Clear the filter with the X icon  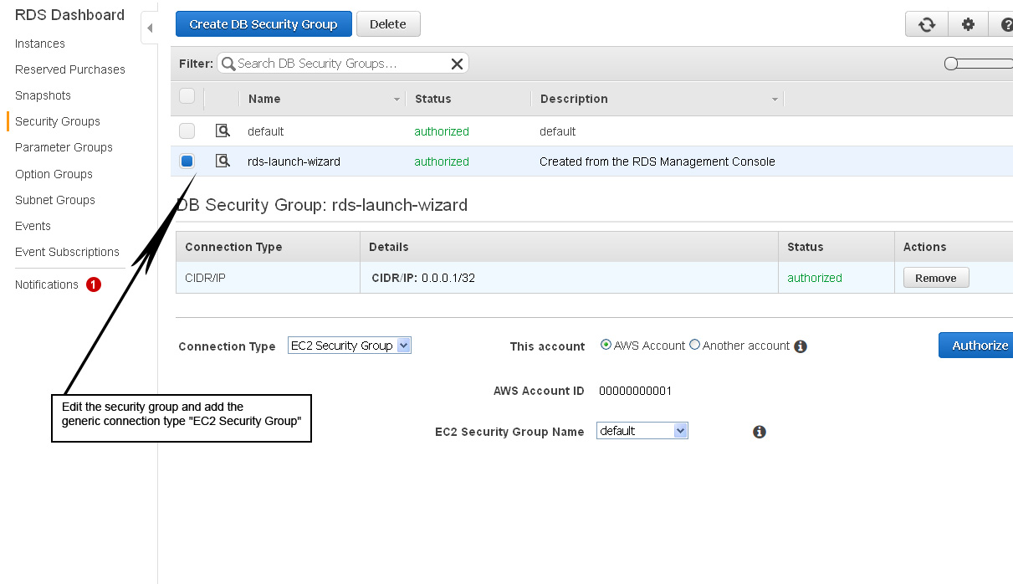pos(457,64)
